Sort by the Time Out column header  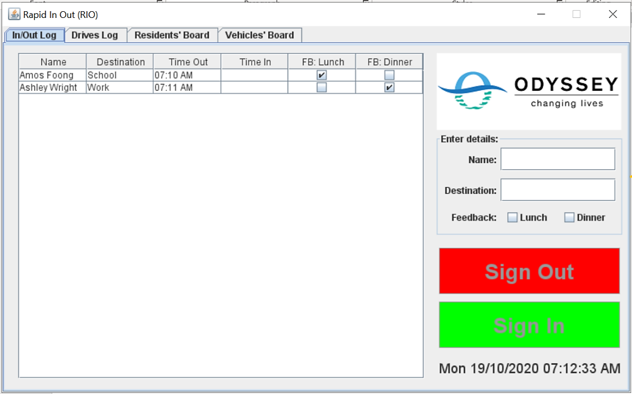pyautogui.click(x=187, y=62)
